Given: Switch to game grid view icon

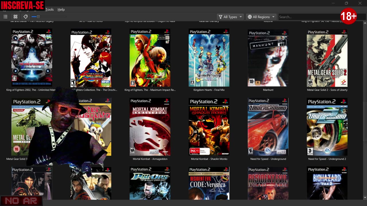Looking at the screenshot, I should [15, 17].
